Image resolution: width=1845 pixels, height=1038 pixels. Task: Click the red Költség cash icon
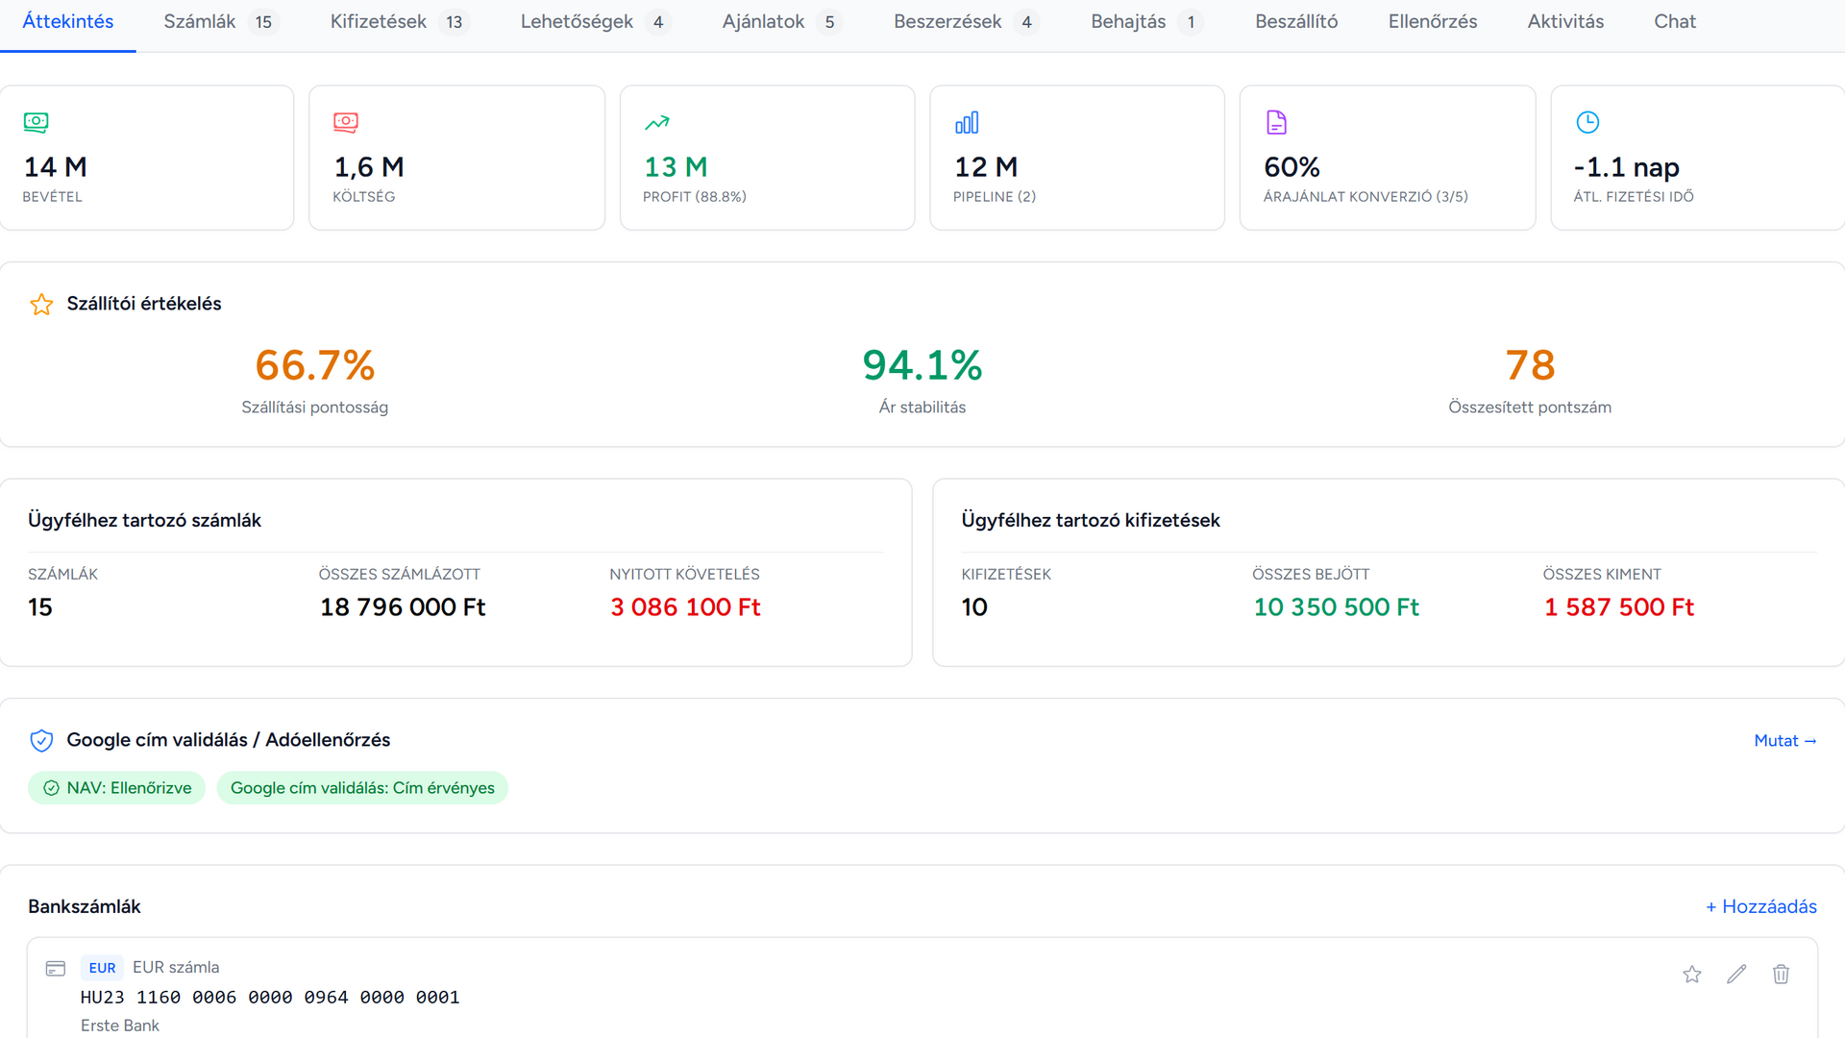tap(346, 122)
